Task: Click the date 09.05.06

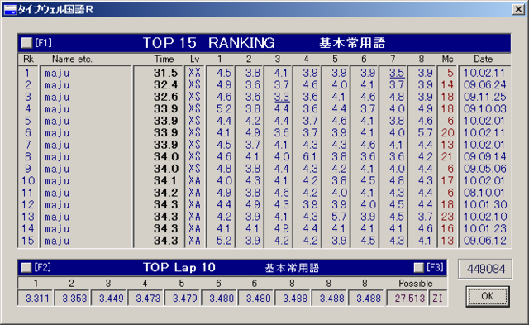Action: [484, 169]
